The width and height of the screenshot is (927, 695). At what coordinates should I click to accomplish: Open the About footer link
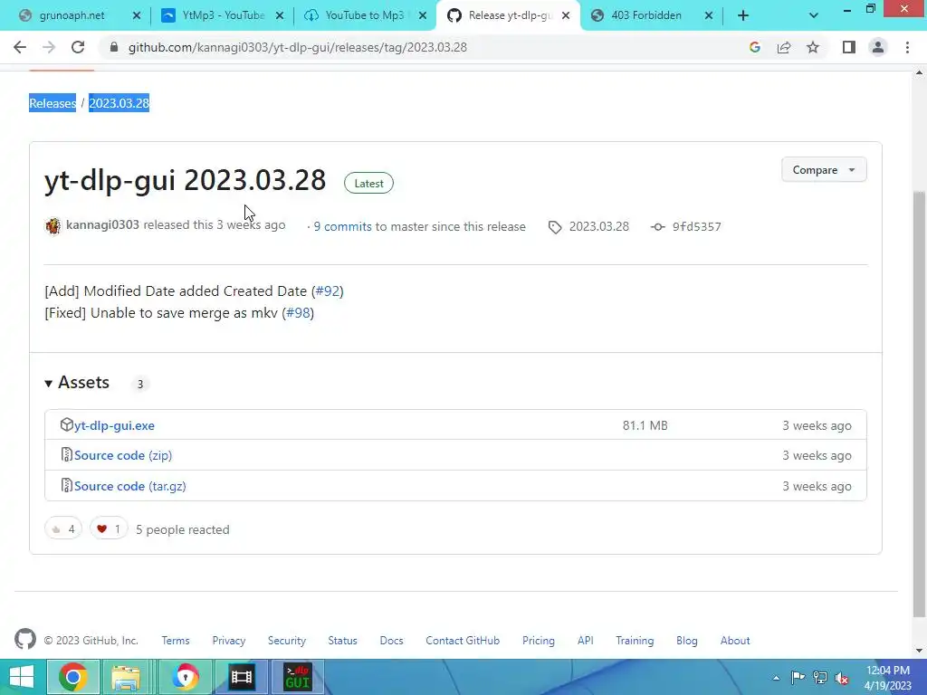coord(735,641)
